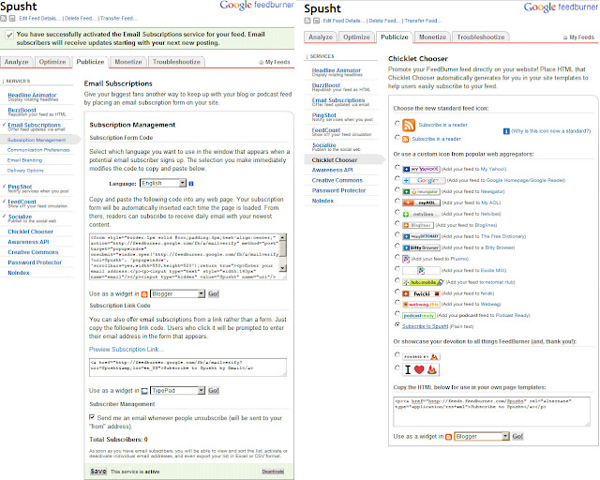
Task: Switch to the Optimize tab in left window
Action: point(52,62)
